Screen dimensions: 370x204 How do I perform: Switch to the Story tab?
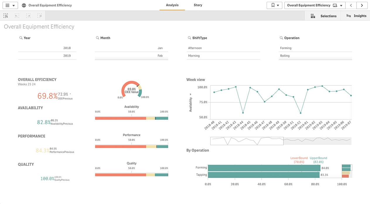[198, 5]
